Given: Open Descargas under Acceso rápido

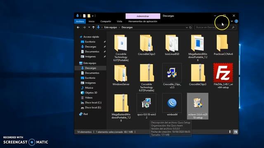Looking at the screenshot, I should pyautogui.click(x=91, y=46).
